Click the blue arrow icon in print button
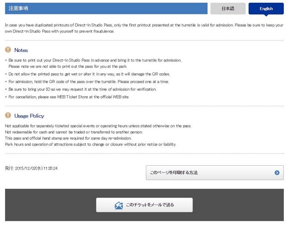The height and width of the screenshot is (227, 288). click(x=277, y=173)
